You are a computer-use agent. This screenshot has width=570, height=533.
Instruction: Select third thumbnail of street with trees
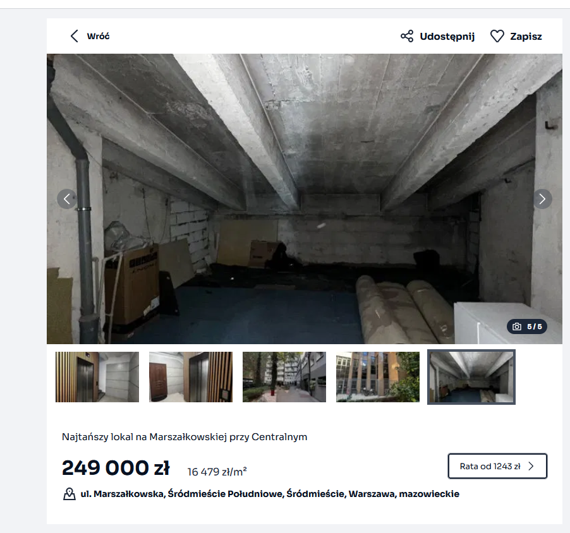pos(284,377)
